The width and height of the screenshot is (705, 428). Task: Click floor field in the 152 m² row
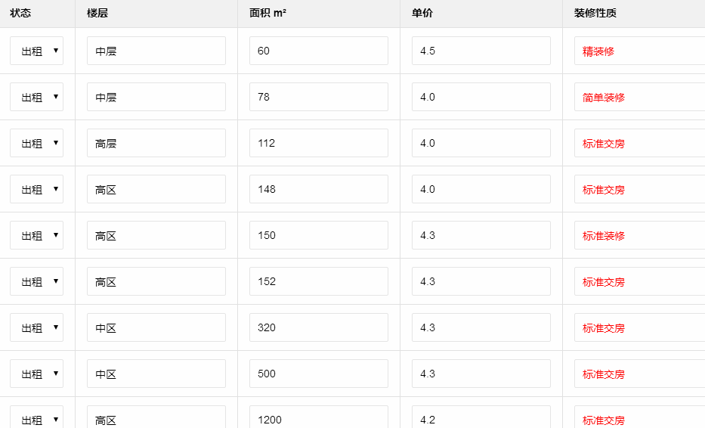(156, 282)
